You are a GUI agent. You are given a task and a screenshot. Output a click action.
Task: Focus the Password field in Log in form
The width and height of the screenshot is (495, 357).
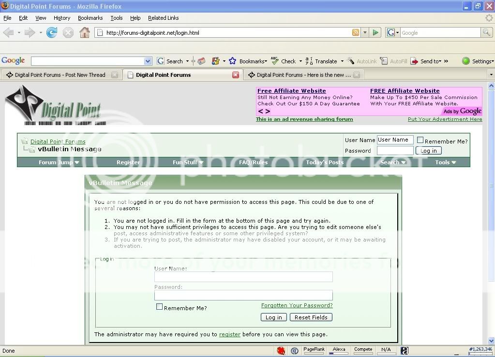pyautogui.click(x=243, y=295)
